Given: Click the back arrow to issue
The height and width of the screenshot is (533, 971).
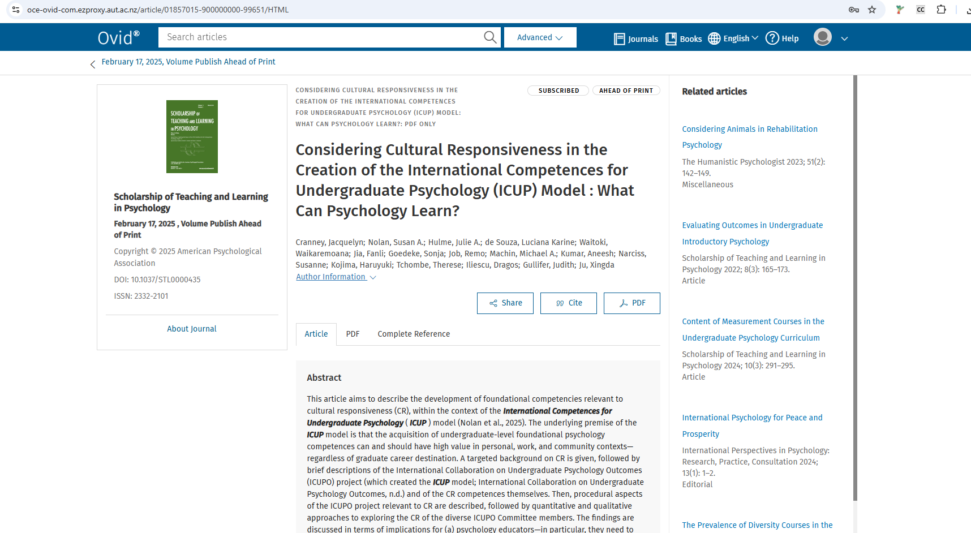Looking at the screenshot, I should tap(93, 65).
